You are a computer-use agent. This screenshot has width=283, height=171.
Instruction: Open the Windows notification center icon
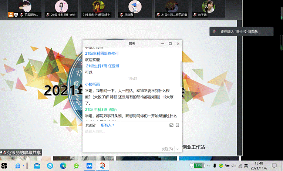pos(274,165)
